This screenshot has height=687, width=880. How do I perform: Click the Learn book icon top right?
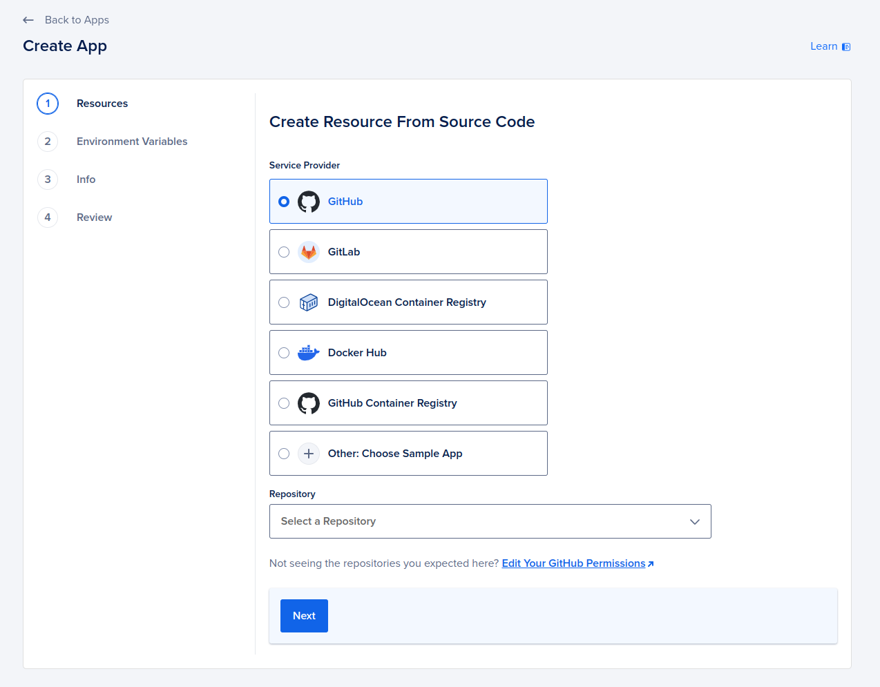point(848,46)
